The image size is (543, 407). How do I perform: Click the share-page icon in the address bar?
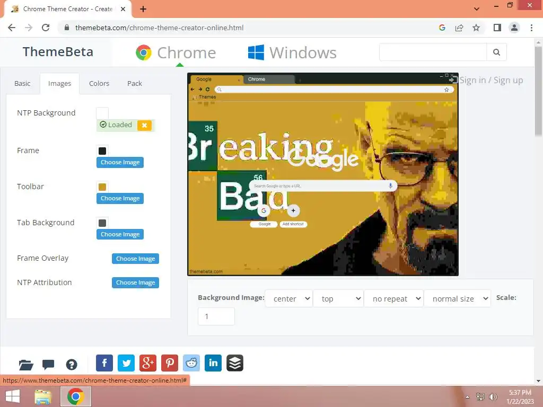[459, 28]
